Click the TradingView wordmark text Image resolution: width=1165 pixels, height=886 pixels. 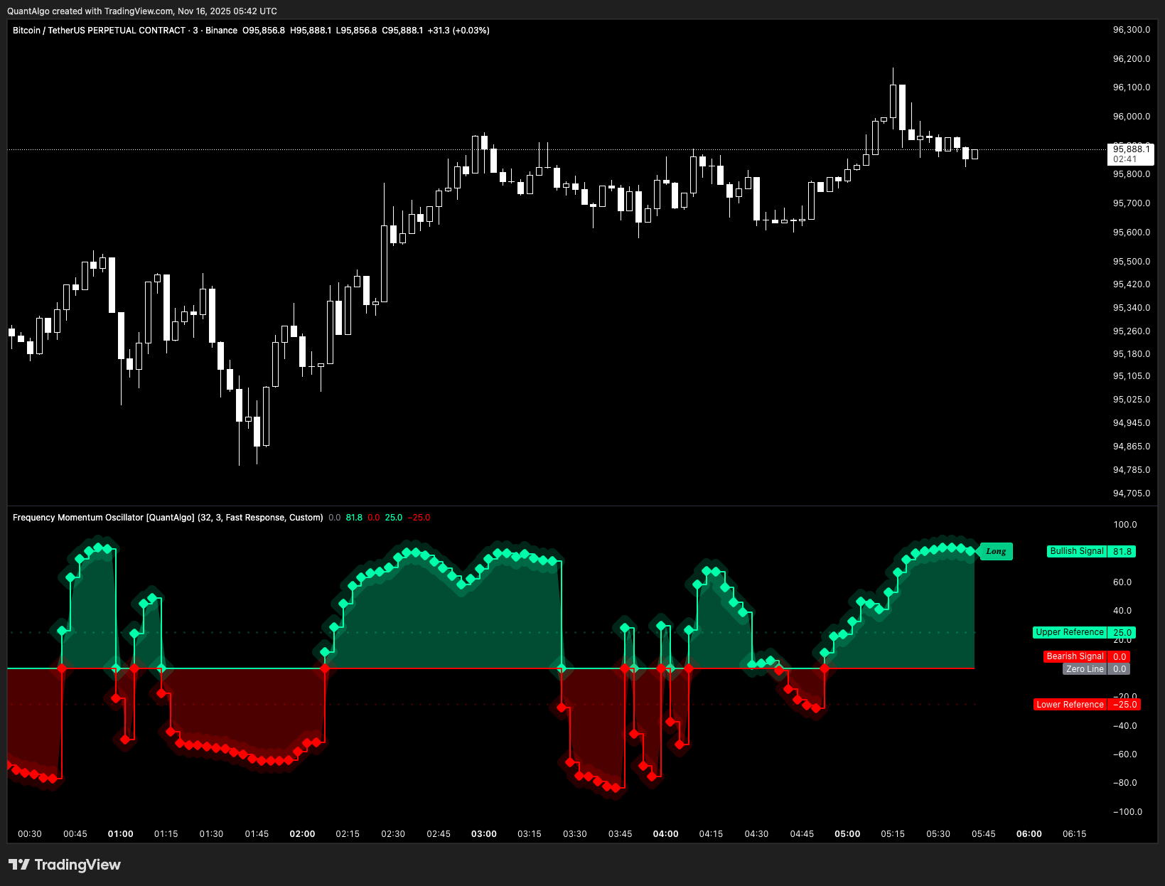77,865
